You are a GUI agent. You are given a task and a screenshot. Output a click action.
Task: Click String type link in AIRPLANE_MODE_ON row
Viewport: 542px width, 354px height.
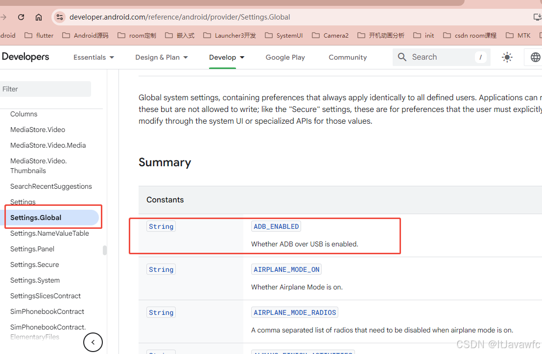161,269
